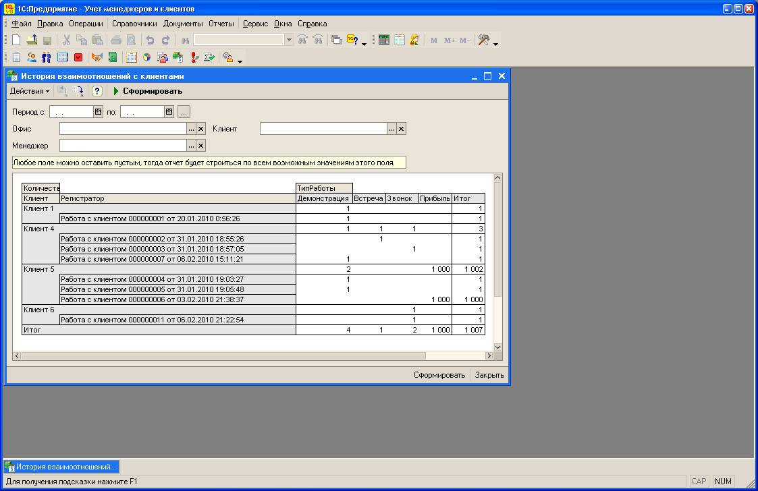Screen dimensions: 758x491
Task: Click the pie chart icon
Action: tap(147, 57)
